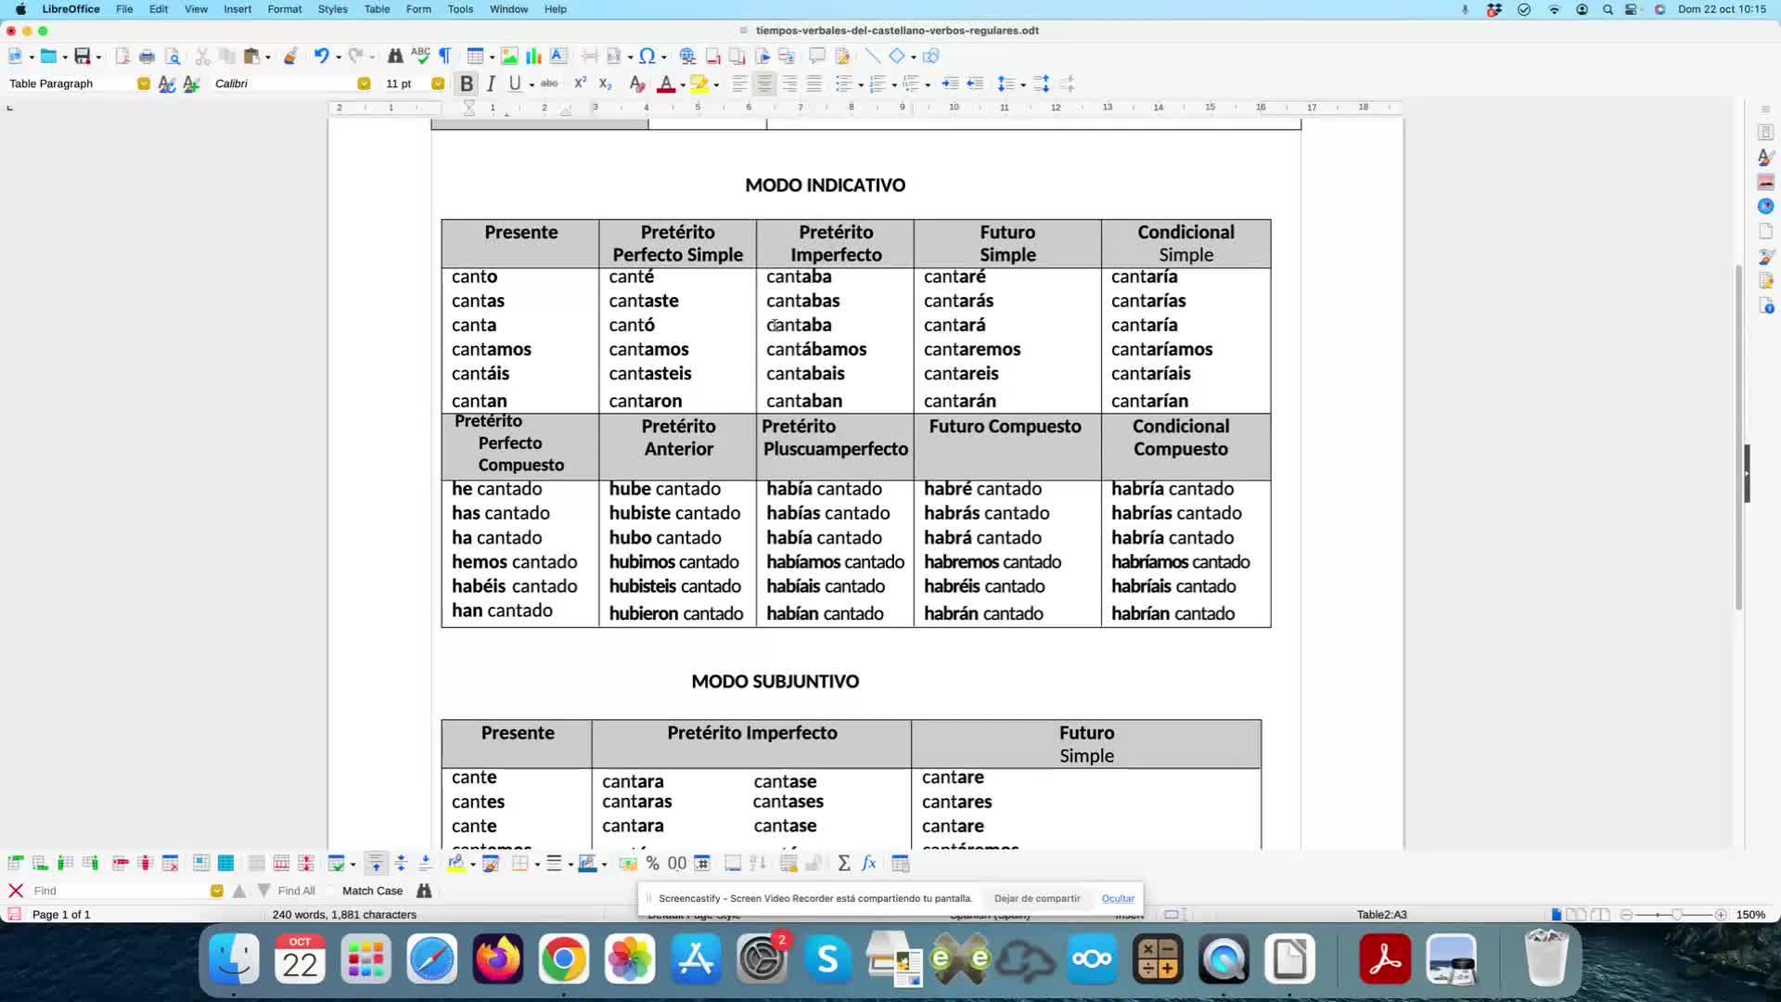Viewport: 1781px width, 1002px height.
Task: Click the Find All button
Action: pos(296,891)
